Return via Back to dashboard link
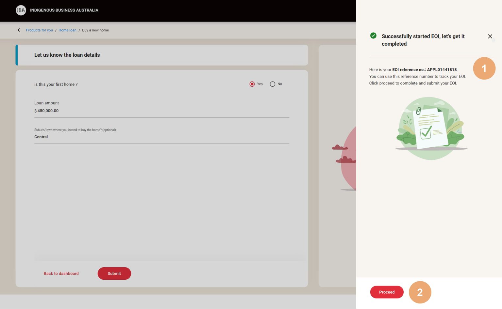The image size is (502, 309). (61, 273)
